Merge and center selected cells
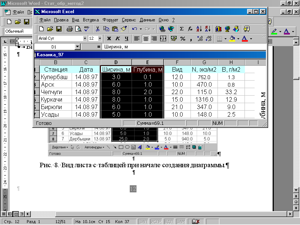300x225 pixels. point(163,39)
